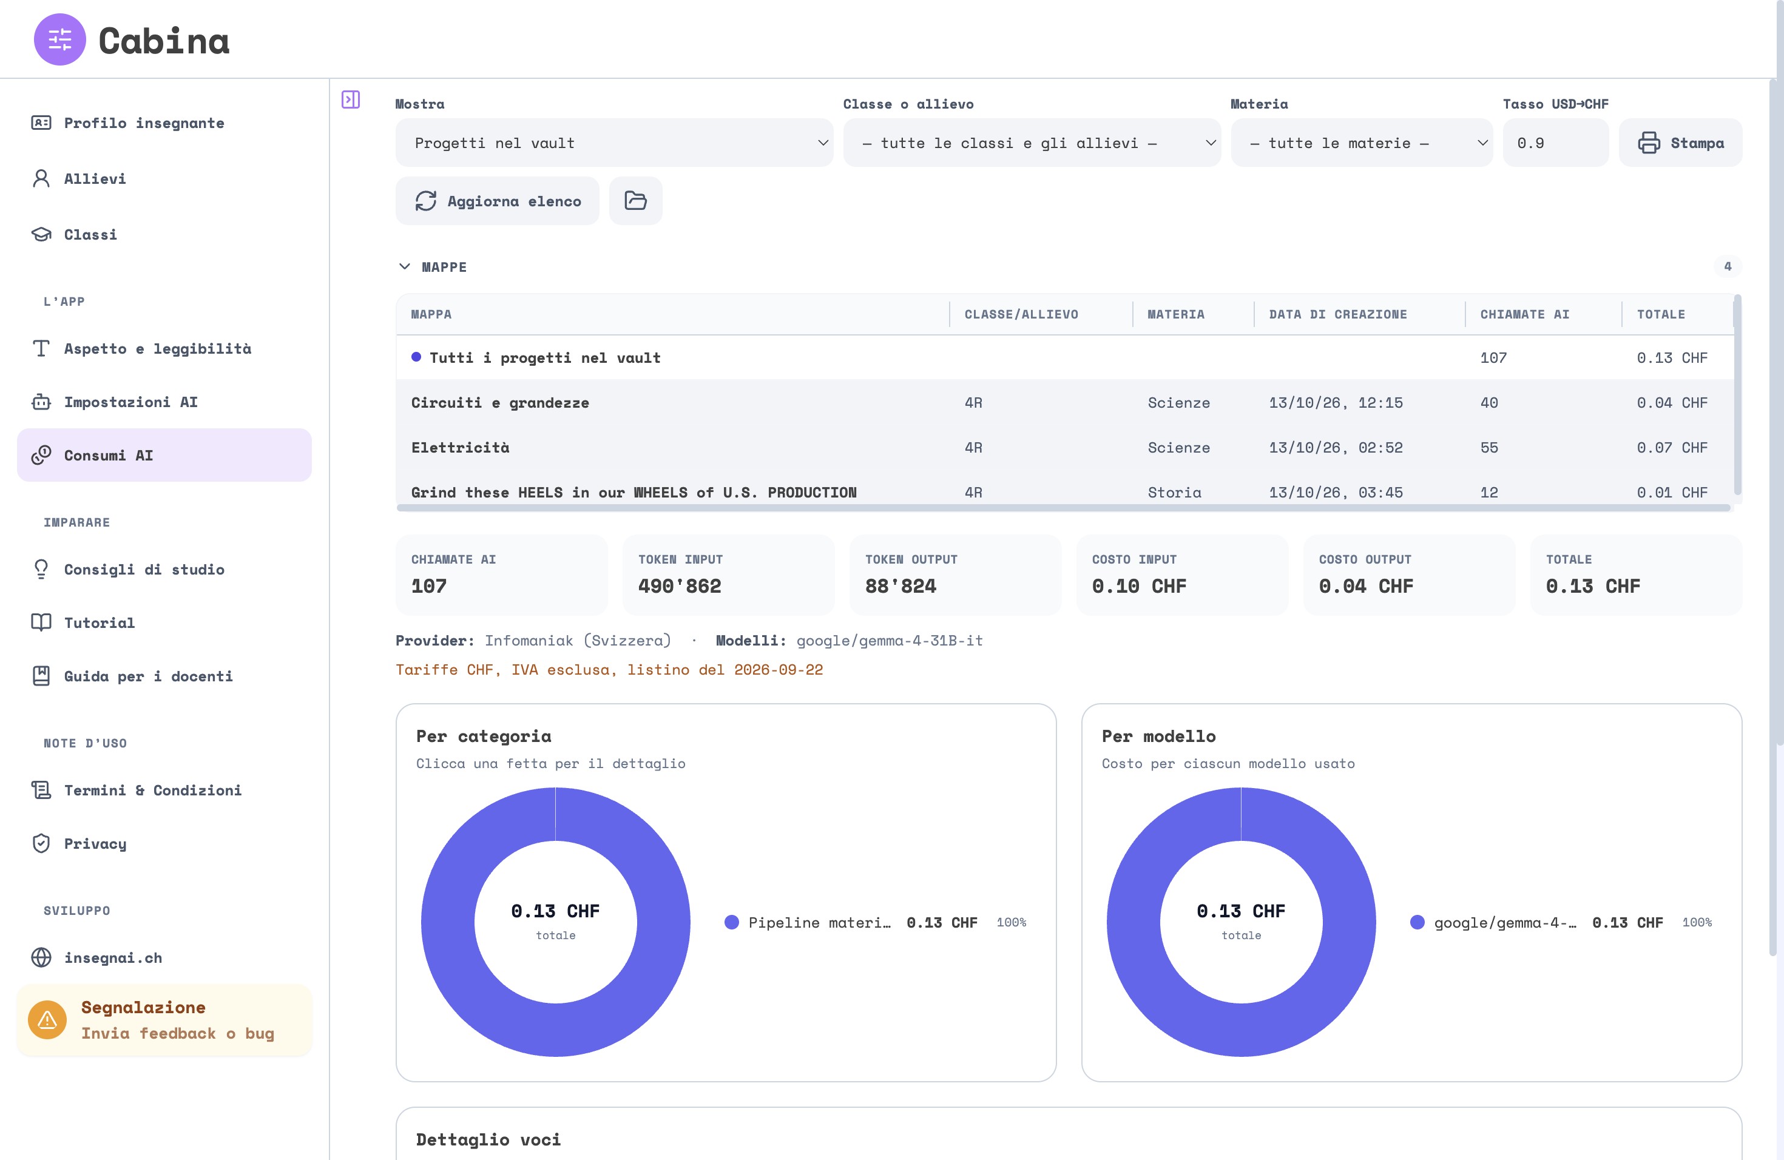Open the Materia dropdown
The width and height of the screenshot is (1784, 1160).
tap(1361, 143)
